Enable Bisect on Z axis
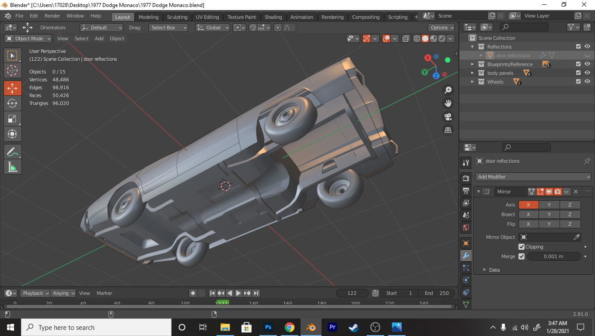The height and width of the screenshot is (336, 595). pyautogui.click(x=570, y=214)
